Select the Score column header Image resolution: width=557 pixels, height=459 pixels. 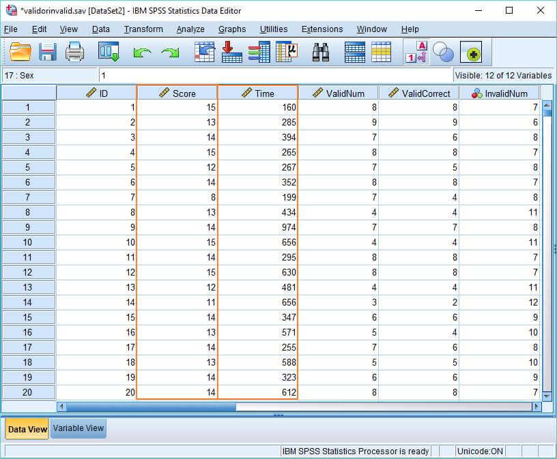177,93
